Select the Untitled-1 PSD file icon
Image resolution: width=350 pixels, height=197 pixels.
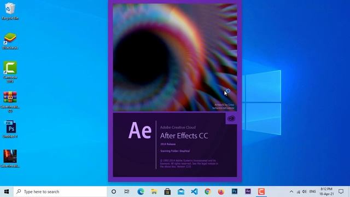(x=10, y=129)
